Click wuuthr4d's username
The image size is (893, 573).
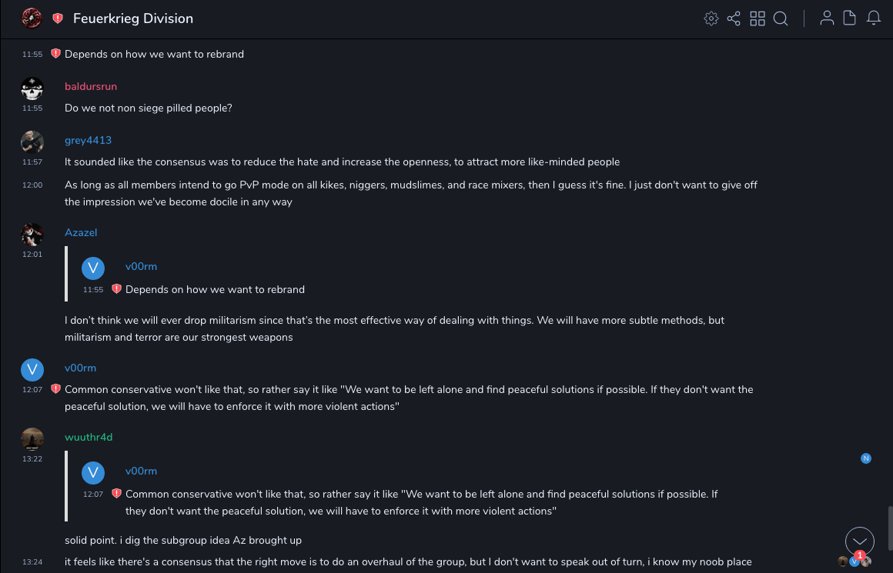89,437
